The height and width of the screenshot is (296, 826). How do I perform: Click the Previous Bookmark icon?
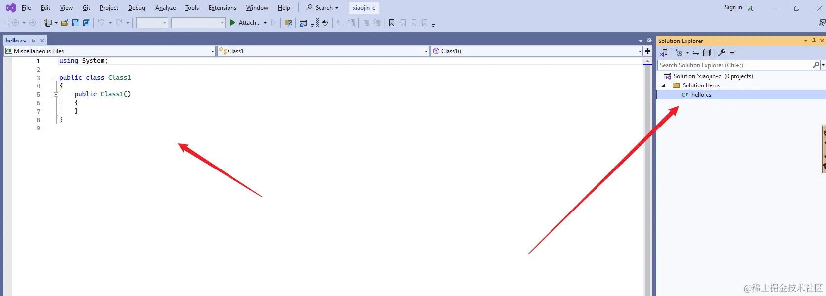pyautogui.click(x=403, y=23)
